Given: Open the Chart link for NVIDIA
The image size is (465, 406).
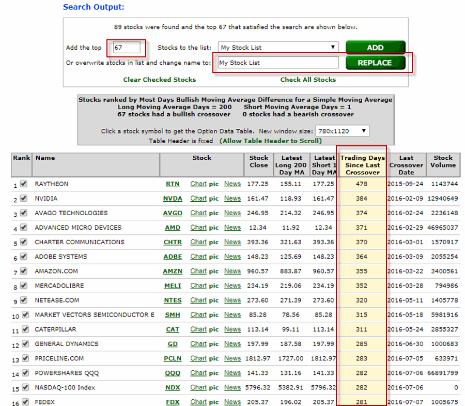Looking at the screenshot, I should [x=198, y=199].
